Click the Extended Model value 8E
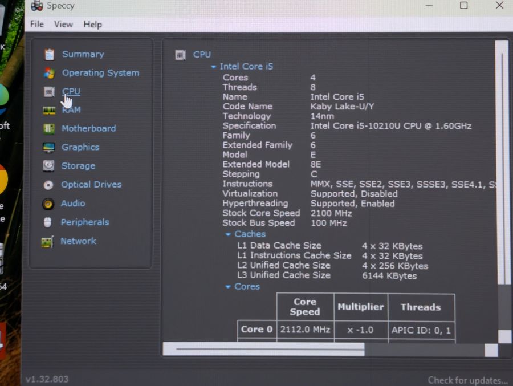Image resolution: width=513 pixels, height=386 pixels. pyautogui.click(x=316, y=165)
